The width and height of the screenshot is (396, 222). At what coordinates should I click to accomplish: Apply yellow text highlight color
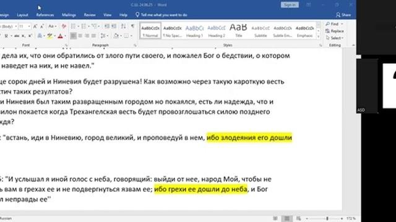[x=49, y=36]
